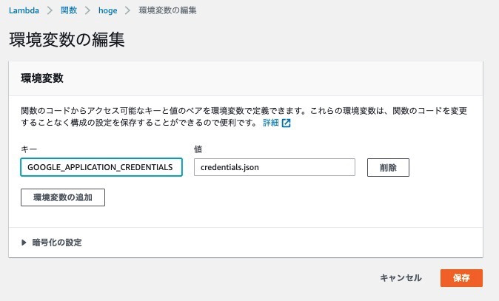
Task: Click the 値 field label
Action: 198,149
